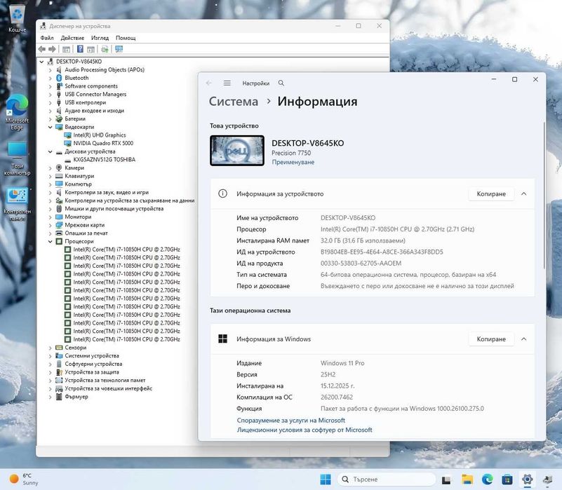Open the 6°C Sunny weather widget
The width and height of the screenshot is (562, 490).
[24, 479]
